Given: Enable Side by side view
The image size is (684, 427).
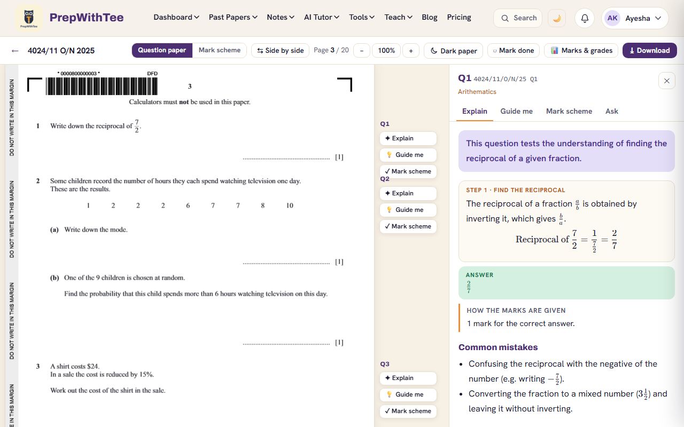Looking at the screenshot, I should click(x=280, y=51).
